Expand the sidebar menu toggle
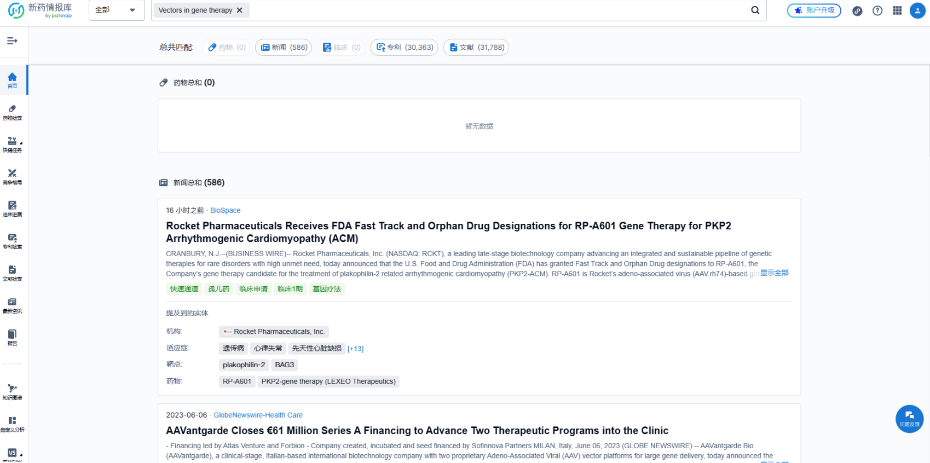This screenshot has width=930, height=463. pos(12,41)
